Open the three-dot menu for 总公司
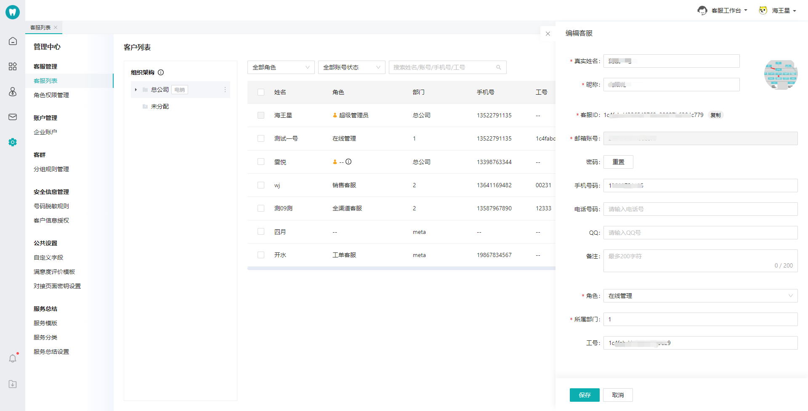The height and width of the screenshot is (411, 808). point(225,90)
